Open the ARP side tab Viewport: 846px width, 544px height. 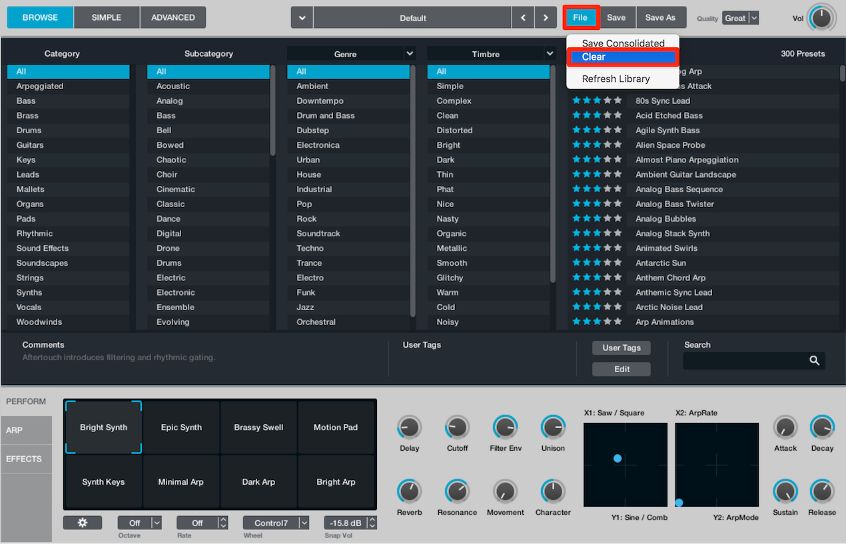point(26,430)
